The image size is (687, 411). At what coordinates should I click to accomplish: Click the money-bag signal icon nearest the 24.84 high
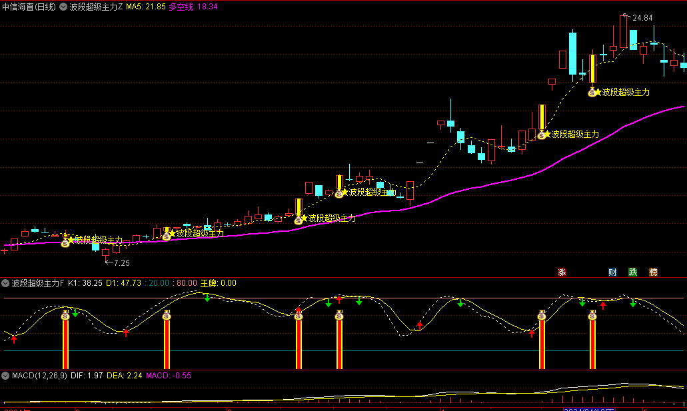click(592, 92)
